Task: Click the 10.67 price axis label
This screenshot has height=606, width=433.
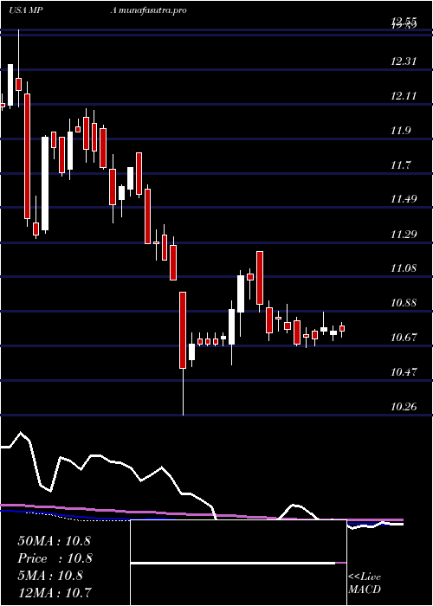Action: (404, 338)
